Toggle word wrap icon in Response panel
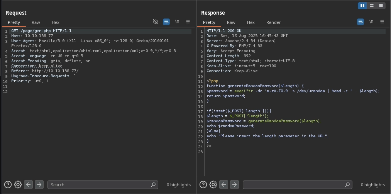Screen dimensions: 391x194 pyautogui.click(x=360, y=22)
